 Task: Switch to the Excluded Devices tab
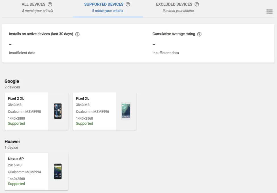pyautogui.click(x=174, y=5)
